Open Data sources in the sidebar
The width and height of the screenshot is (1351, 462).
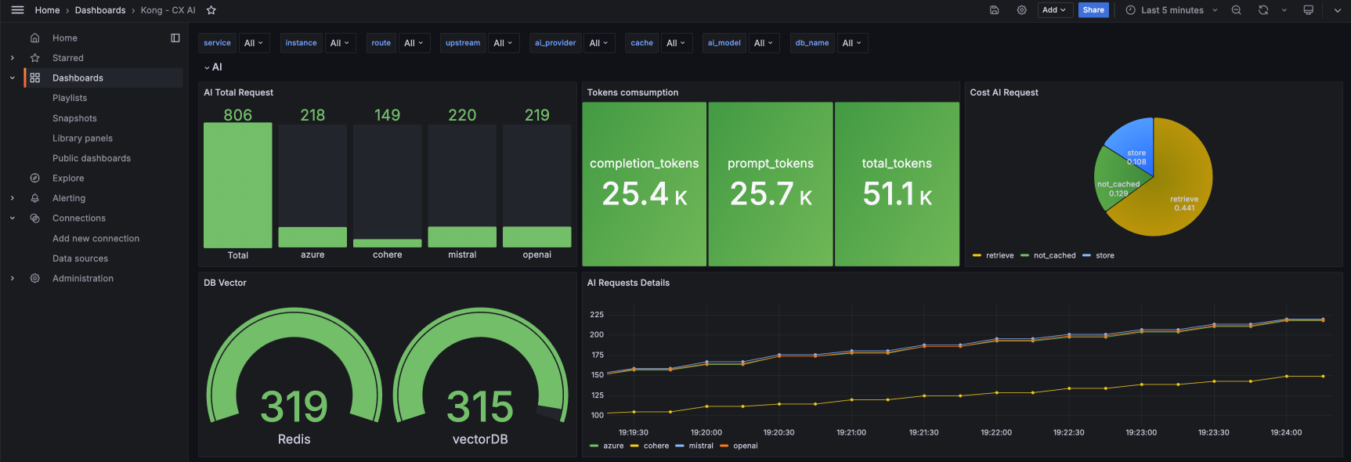(80, 258)
